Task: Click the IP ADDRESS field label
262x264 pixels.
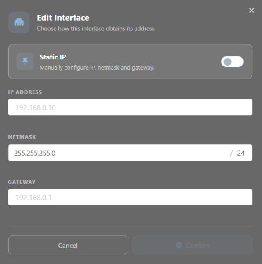Action: click(25, 92)
